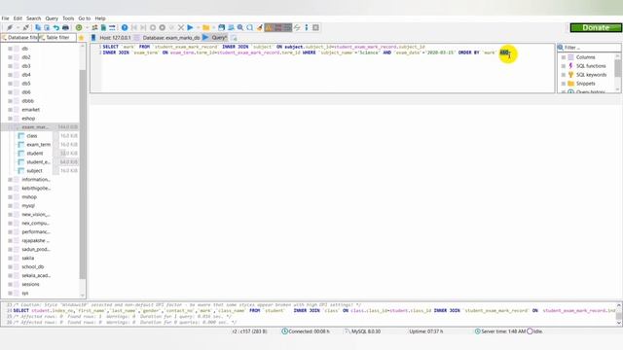Click the Uptime status bar entry
The height and width of the screenshot is (350, 623).
tap(426, 332)
